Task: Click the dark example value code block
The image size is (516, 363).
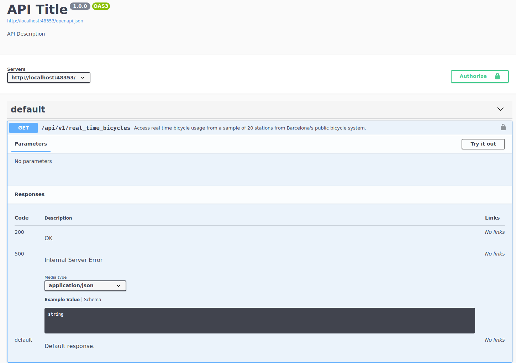Action: (259, 320)
